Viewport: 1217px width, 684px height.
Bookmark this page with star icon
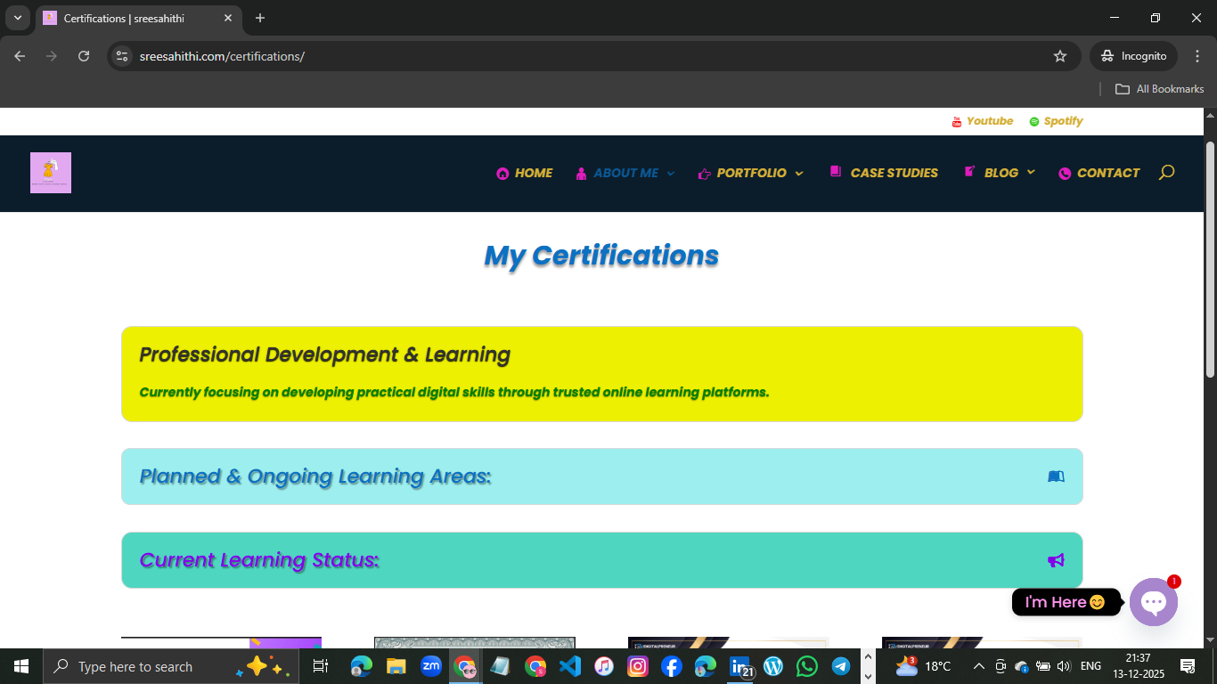click(1060, 56)
